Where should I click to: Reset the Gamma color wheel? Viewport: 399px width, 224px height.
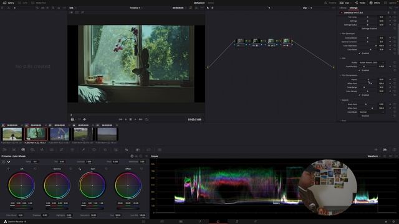click(x=70, y=169)
